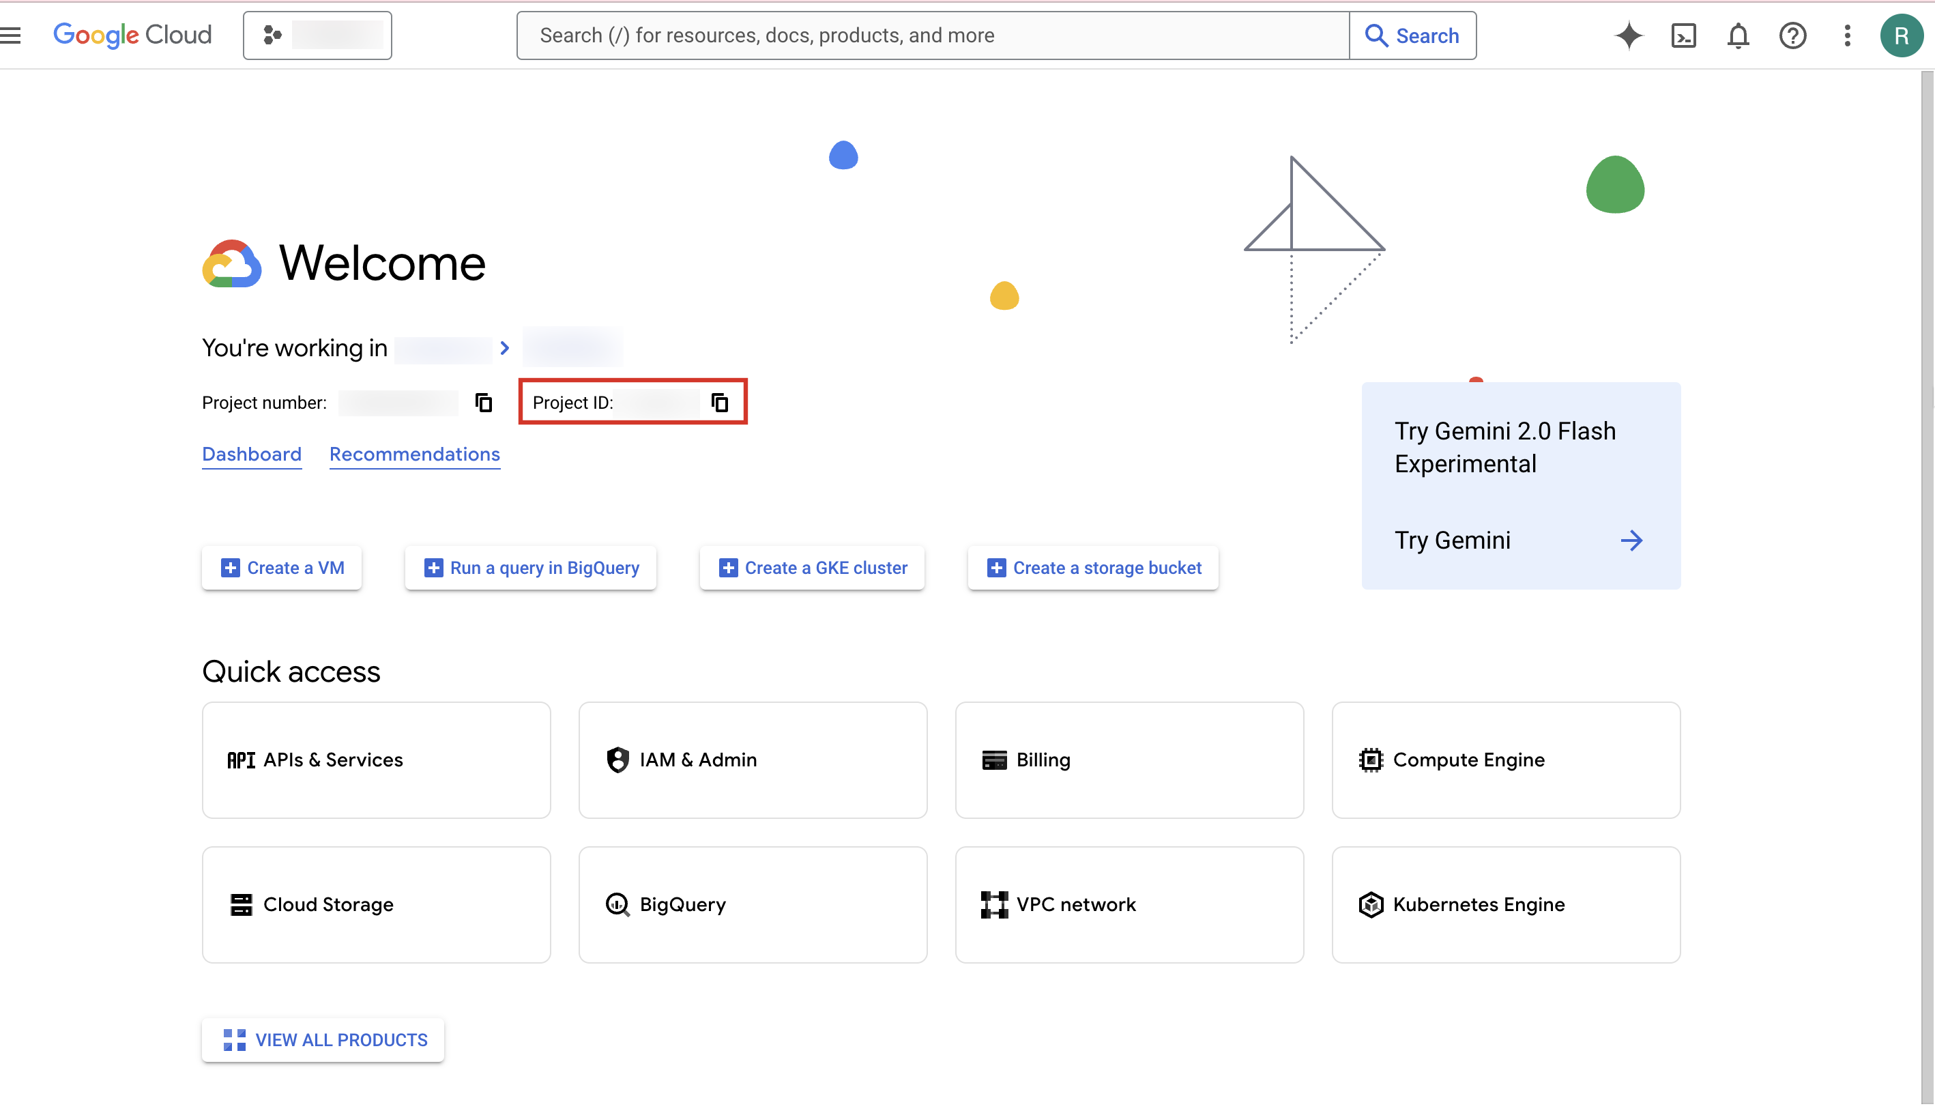
Task: Open the VPC network card
Action: 1130,905
